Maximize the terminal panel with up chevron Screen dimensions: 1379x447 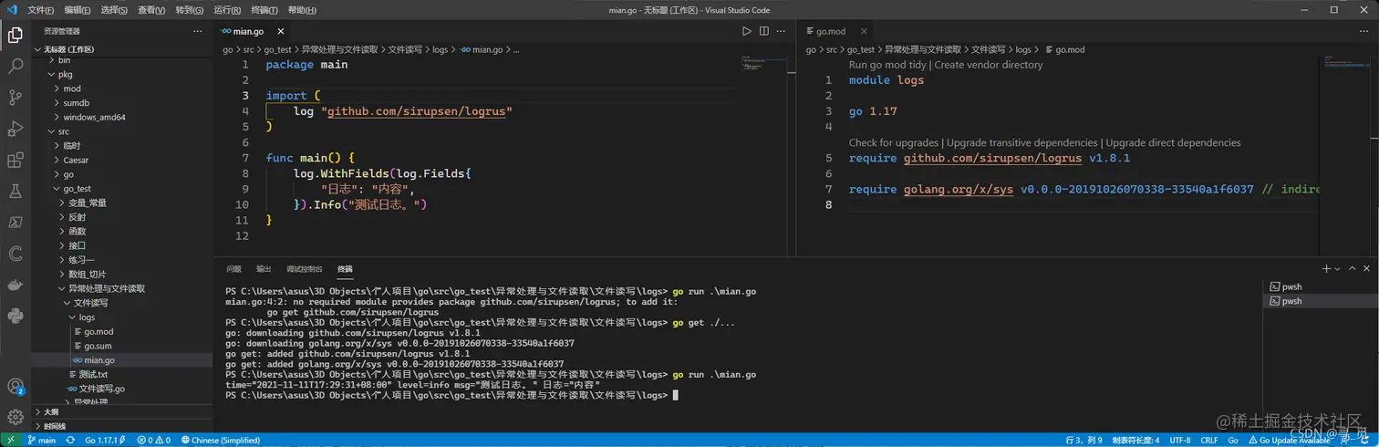pyautogui.click(x=1352, y=269)
